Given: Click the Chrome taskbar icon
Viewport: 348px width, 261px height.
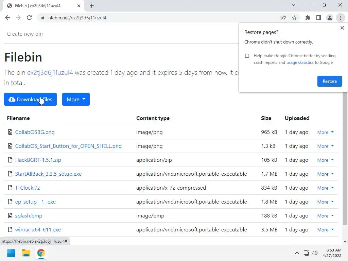Looking at the screenshot, I should tap(41, 253).
